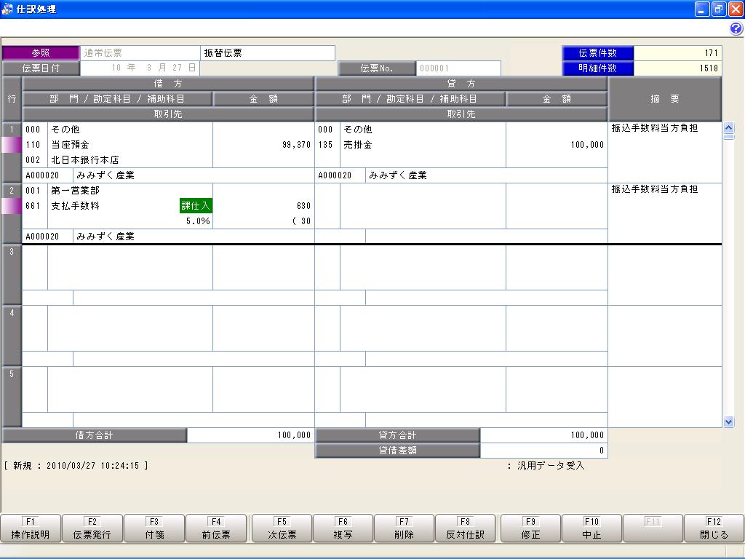This screenshot has width=745, height=559.
Task: Click the purple marker on row 2
Action: point(12,206)
